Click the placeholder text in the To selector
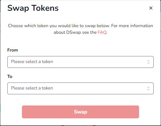 coord(32,88)
